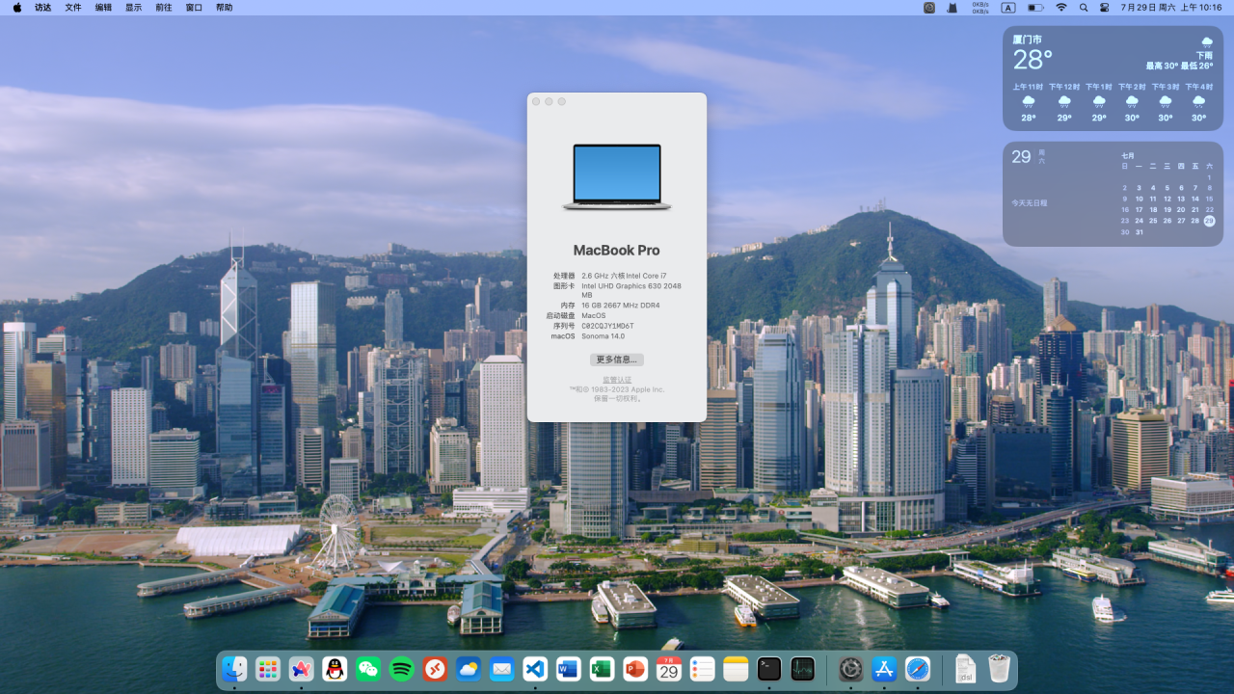Image resolution: width=1234 pixels, height=694 pixels.
Task: Open the 编辑 menu
Action: coord(103,7)
